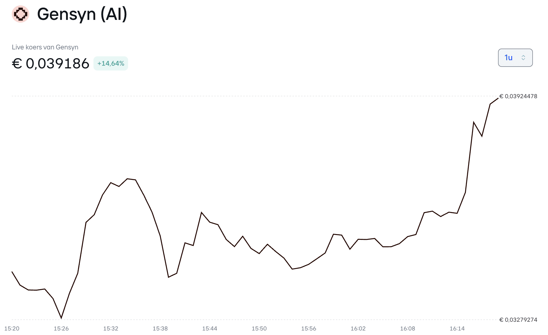This screenshot has width=548, height=335.
Task: Click the 15:44 time axis label
Action: [x=209, y=328]
